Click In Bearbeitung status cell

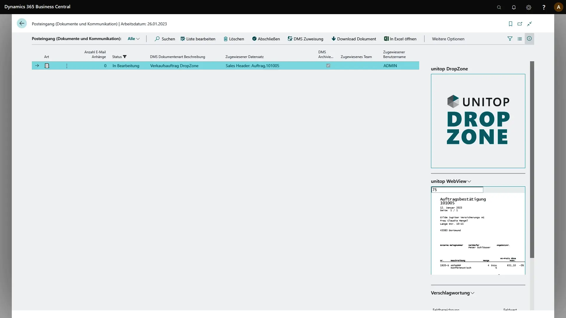(126, 66)
